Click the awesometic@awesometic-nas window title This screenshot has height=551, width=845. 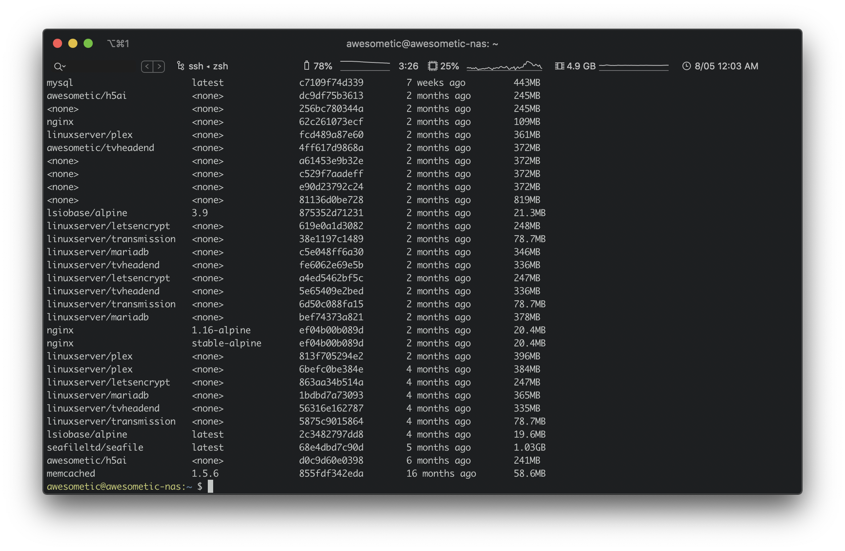point(422,44)
